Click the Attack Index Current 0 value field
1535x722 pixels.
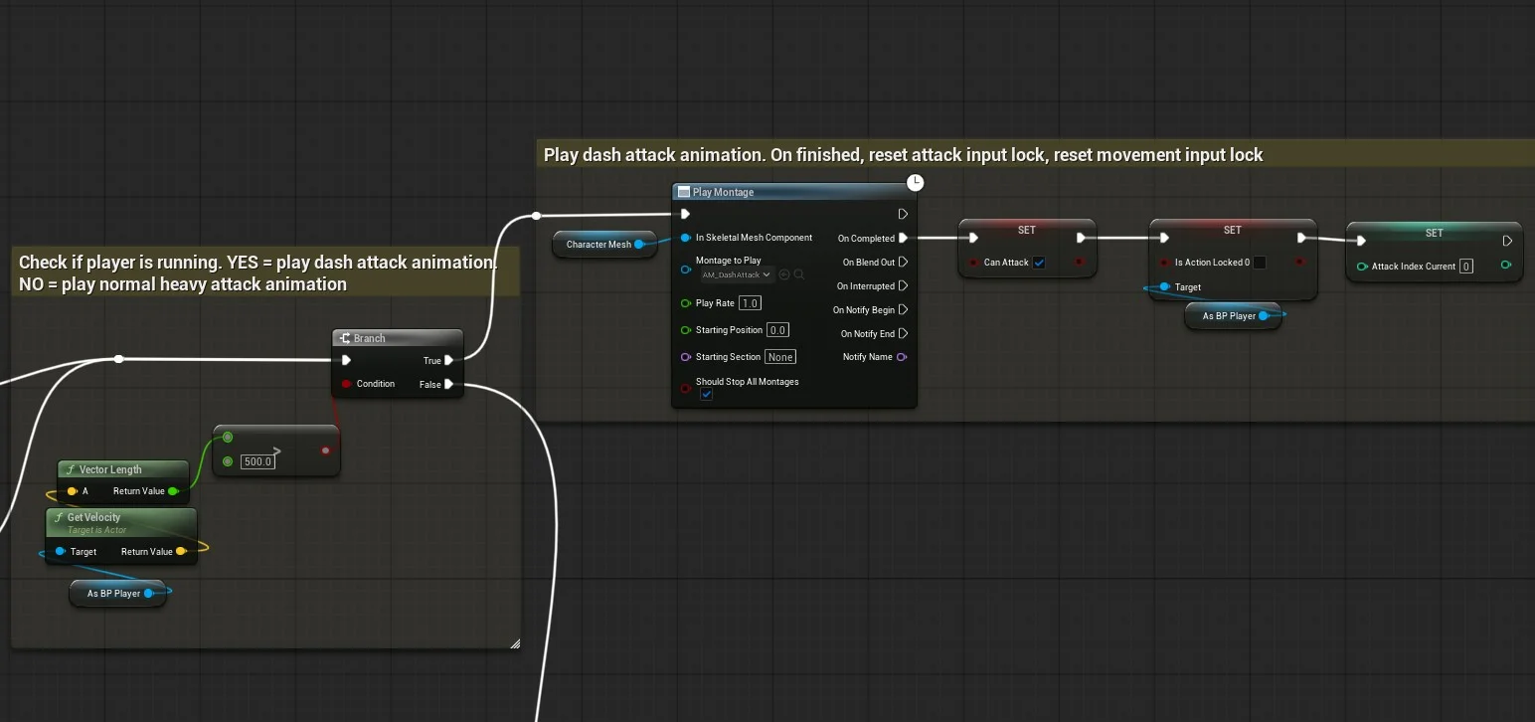[1466, 267]
